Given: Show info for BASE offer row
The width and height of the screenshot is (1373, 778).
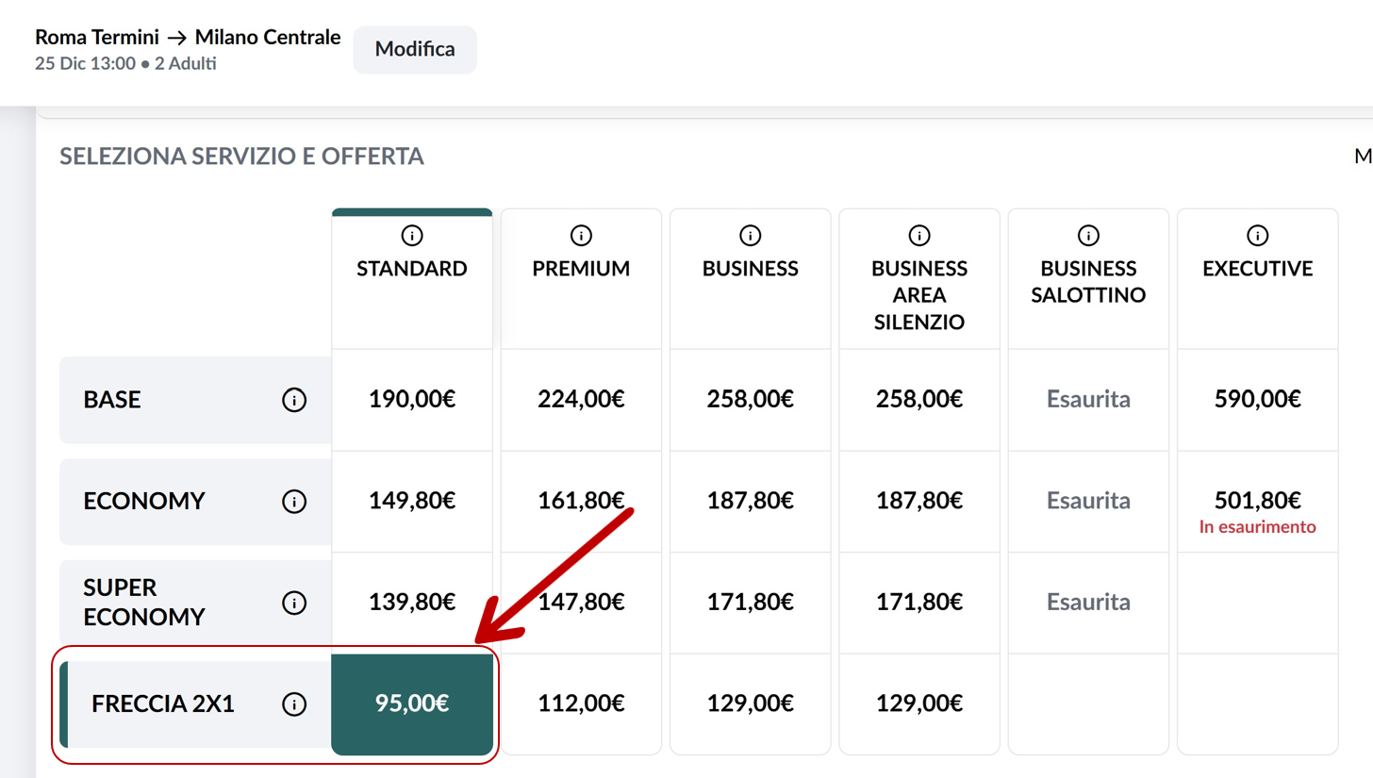Looking at the screenshot, I should [294, 400].
